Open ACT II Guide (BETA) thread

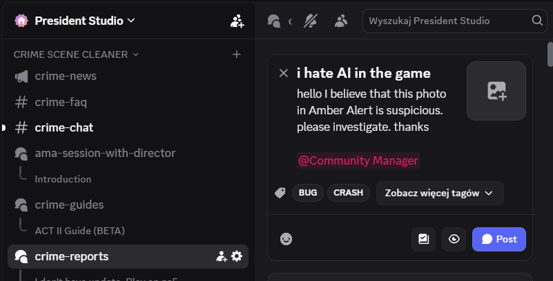(79, 230)
